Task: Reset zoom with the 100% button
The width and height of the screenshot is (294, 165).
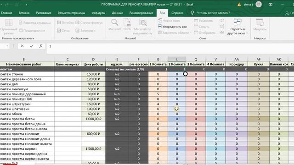Action: [127, 25]
